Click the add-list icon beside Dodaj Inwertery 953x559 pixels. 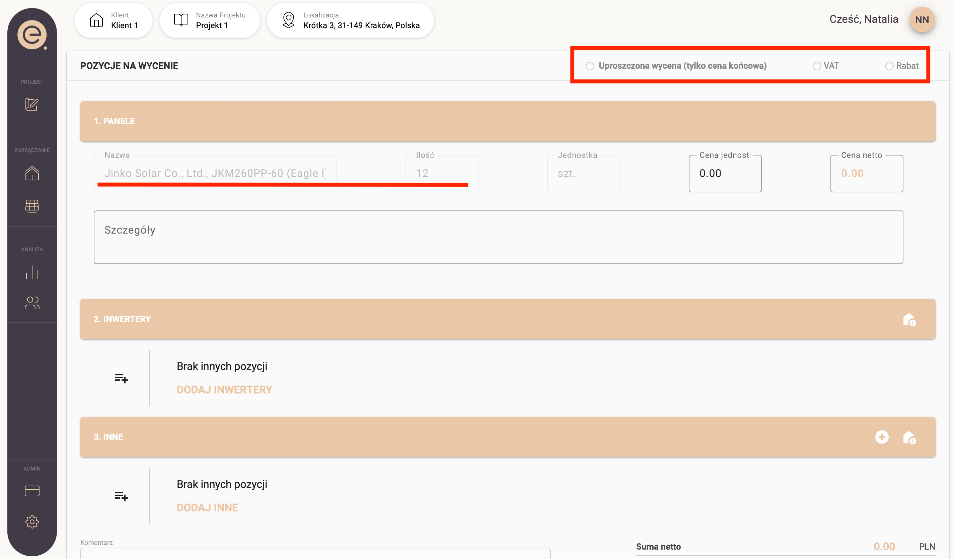122,378
